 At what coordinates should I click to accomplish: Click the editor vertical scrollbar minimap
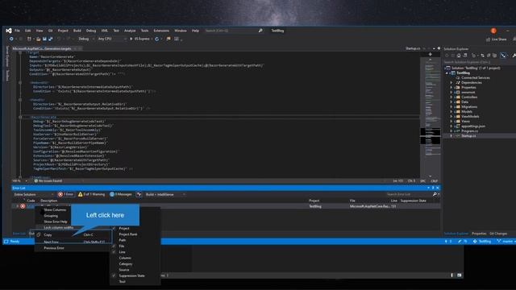[430, 118]
